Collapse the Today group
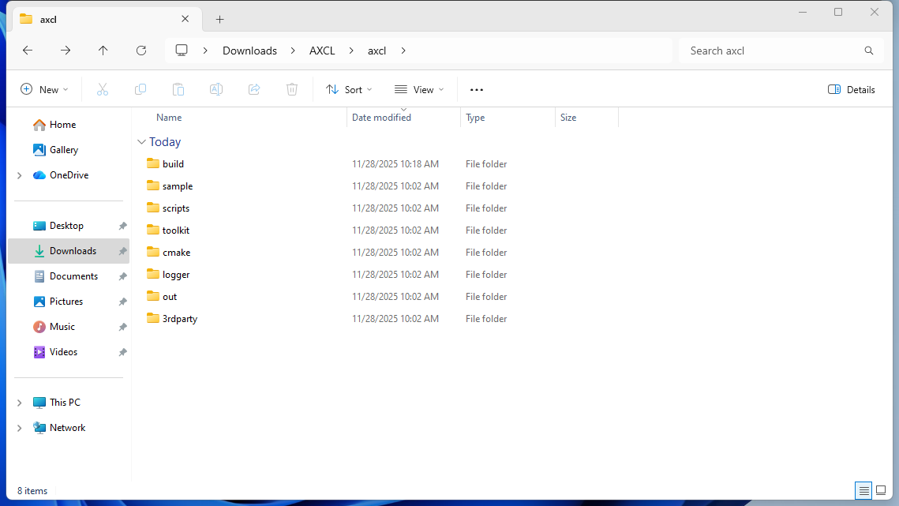The image size is (899, 506). pyautogui.click(x=142, y=142)
